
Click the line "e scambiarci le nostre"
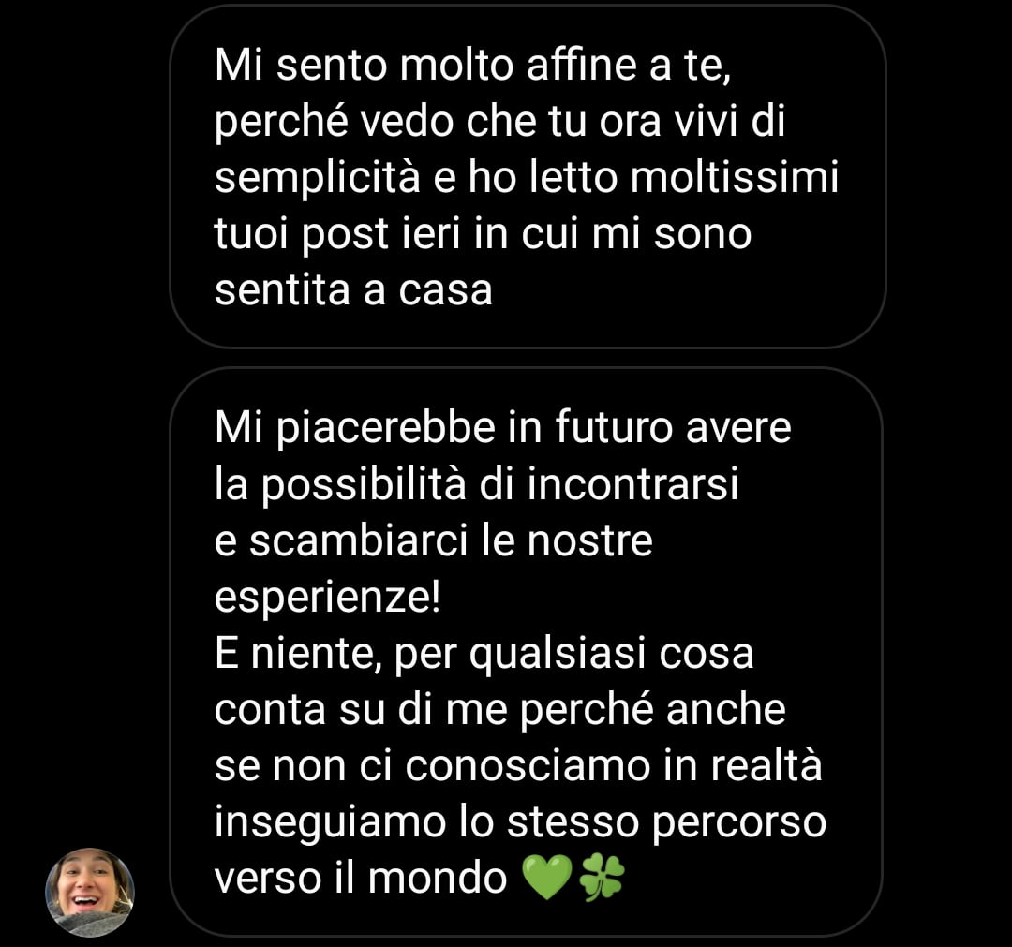pyautogui.click(x=433, y=540)
